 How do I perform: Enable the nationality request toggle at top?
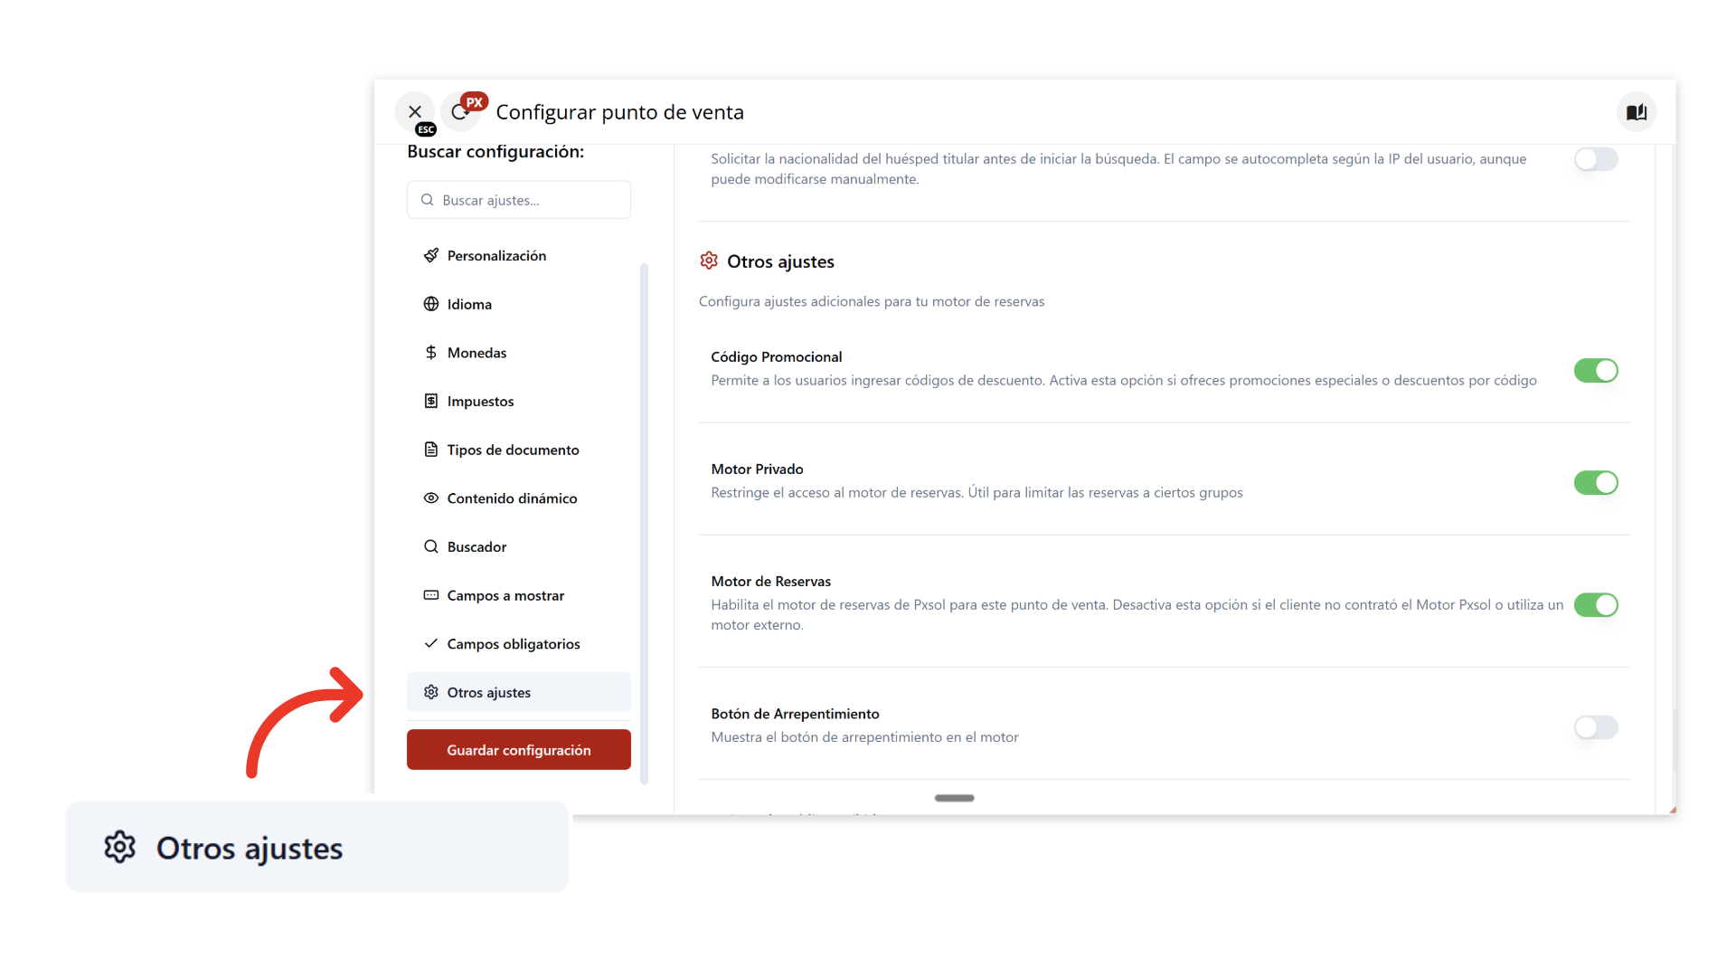point(1595,160)
